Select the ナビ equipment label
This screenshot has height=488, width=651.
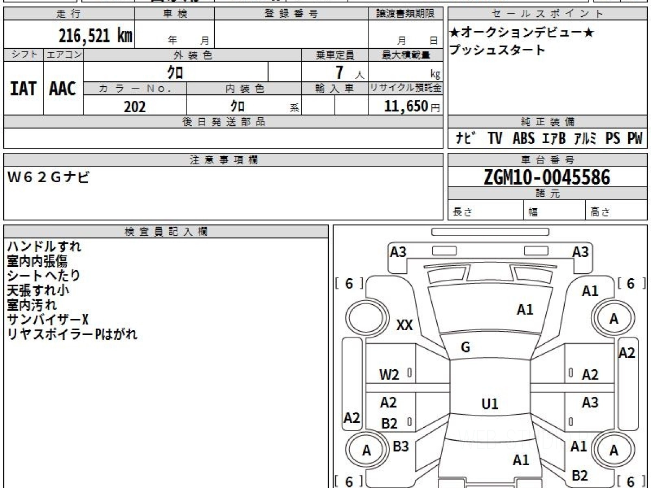coord(466,139)
